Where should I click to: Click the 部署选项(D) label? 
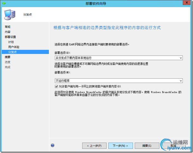[x=63, y=53]
